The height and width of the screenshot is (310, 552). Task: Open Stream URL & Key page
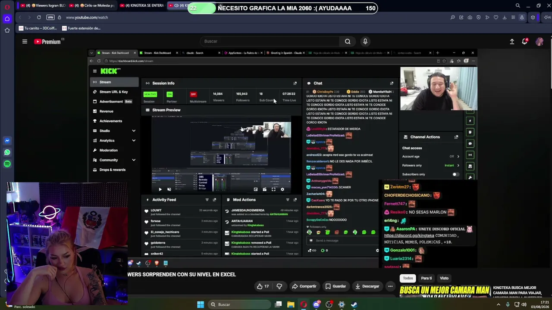[x=114, y=92]
